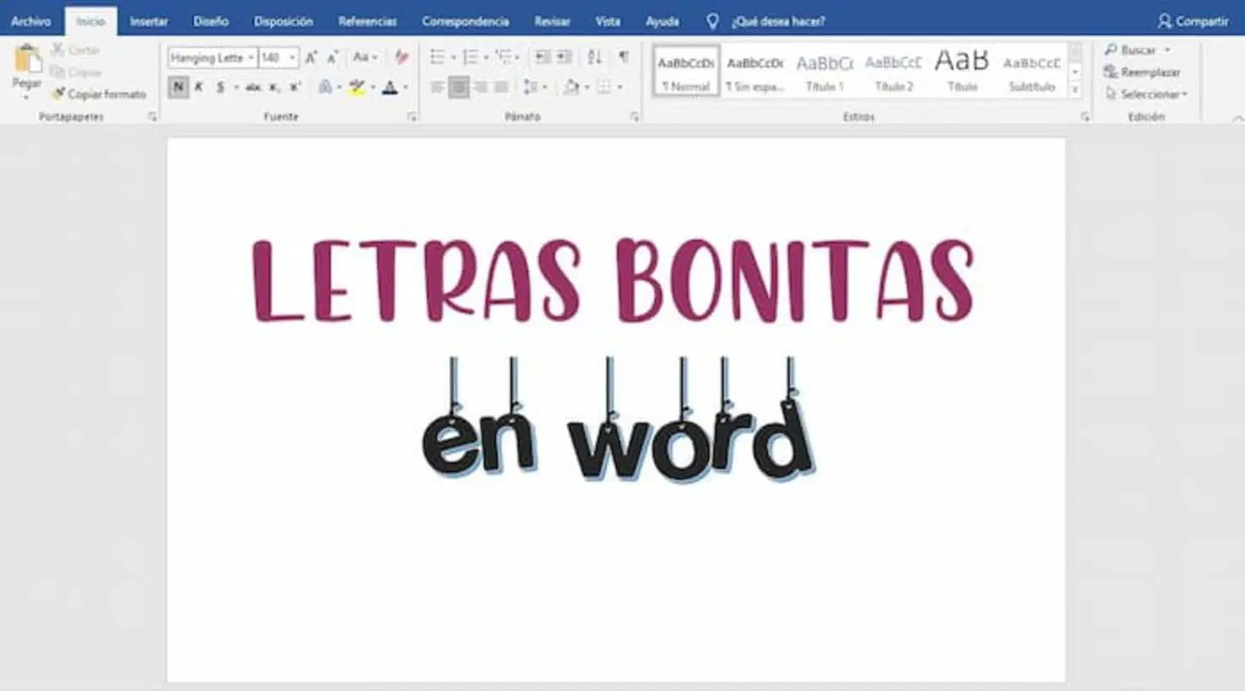Increase font size with the grow font icon
Screen dimensions: 1245x691
(312, 57)
